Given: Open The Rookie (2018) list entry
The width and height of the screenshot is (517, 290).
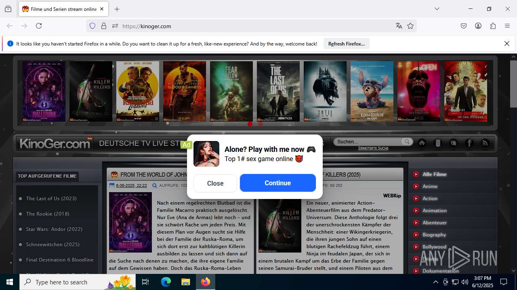Looking at the screenshot, I should (x=48, y=214).
